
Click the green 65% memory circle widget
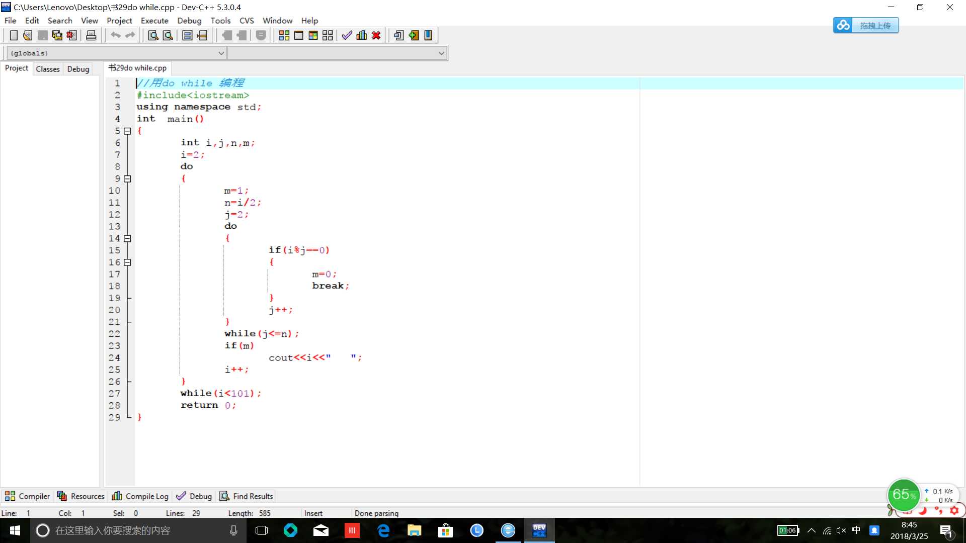[x=904, y=495]
